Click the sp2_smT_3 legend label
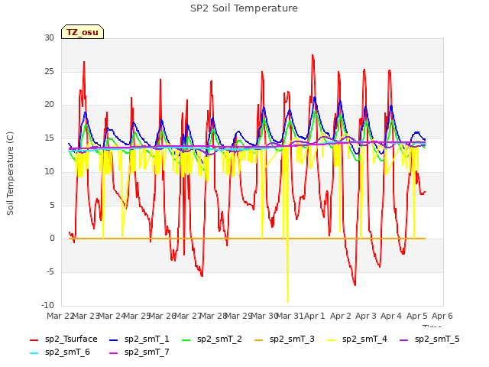 [292, 339]
